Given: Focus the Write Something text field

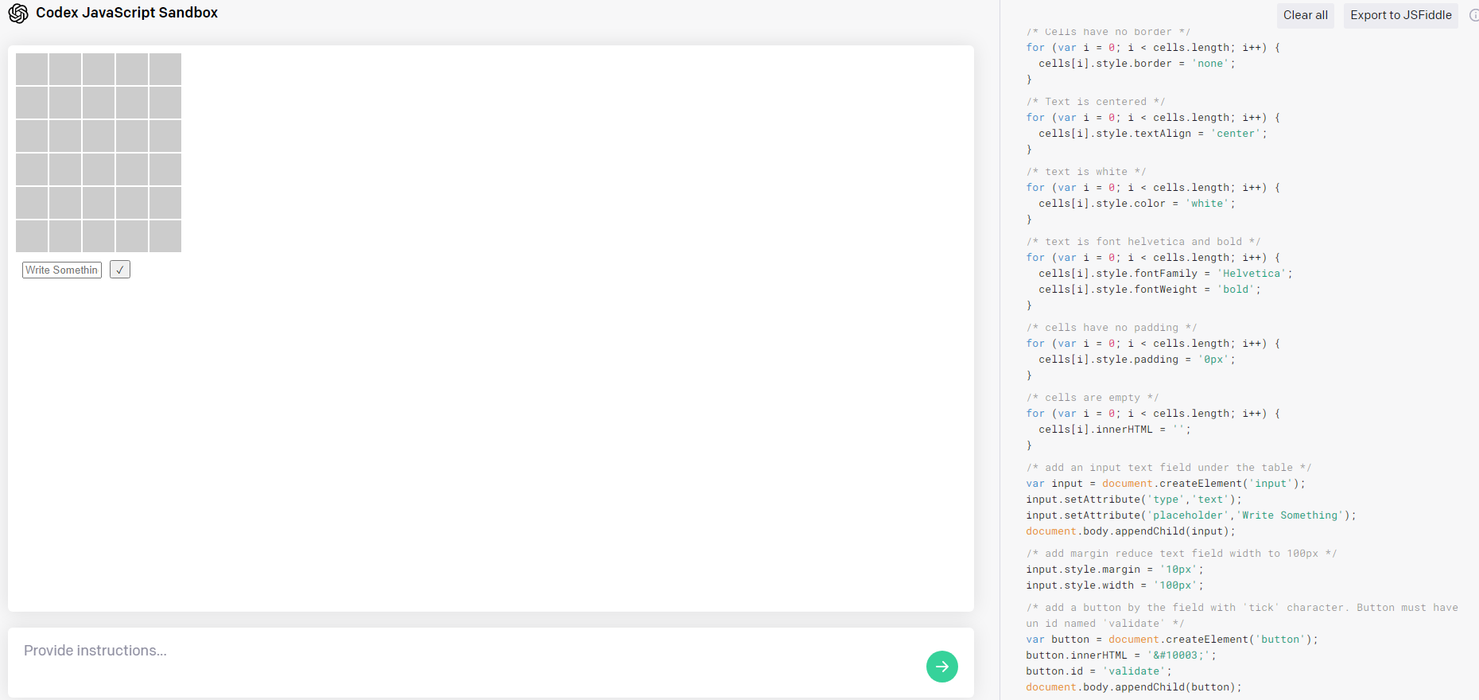Looking at the screenshot, I should (62, 270).
